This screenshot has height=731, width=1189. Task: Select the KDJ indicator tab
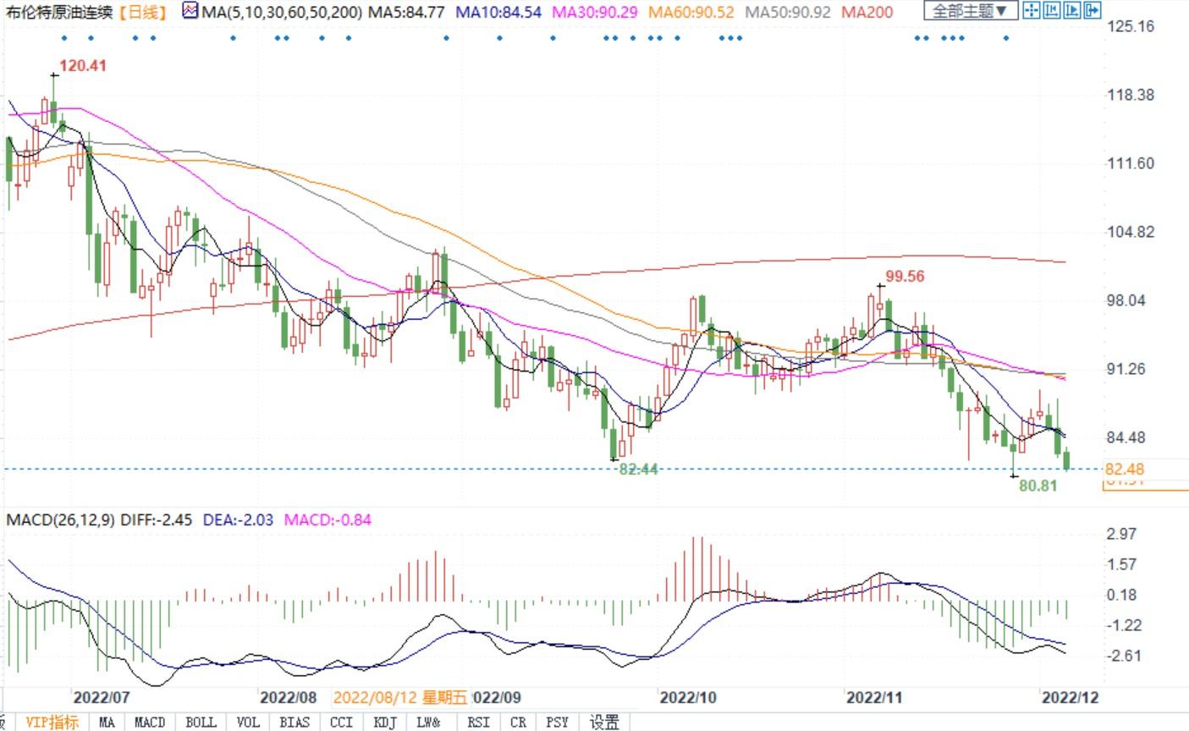[x=385, y=722]
